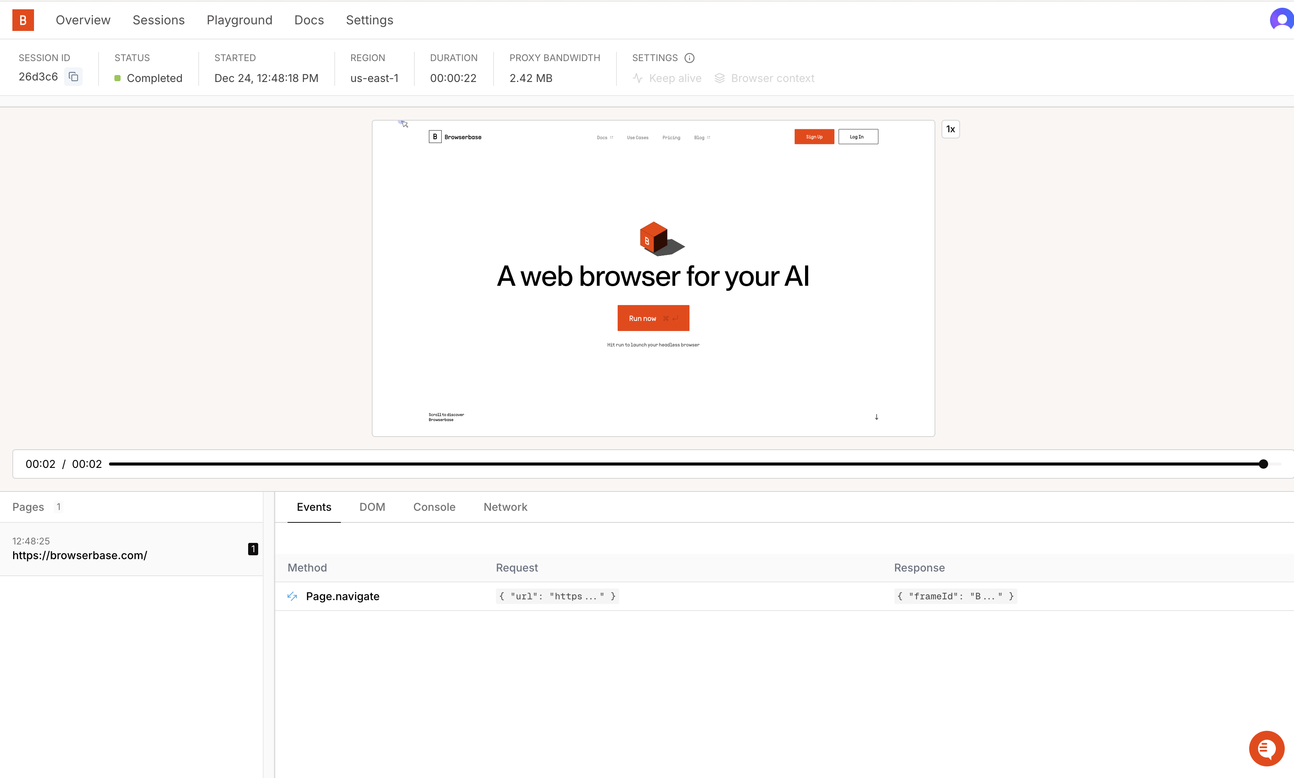Switch to the Console tab
Image resolution: width=1294 pixels, height=778 pixels.
(x=434, y=507)
